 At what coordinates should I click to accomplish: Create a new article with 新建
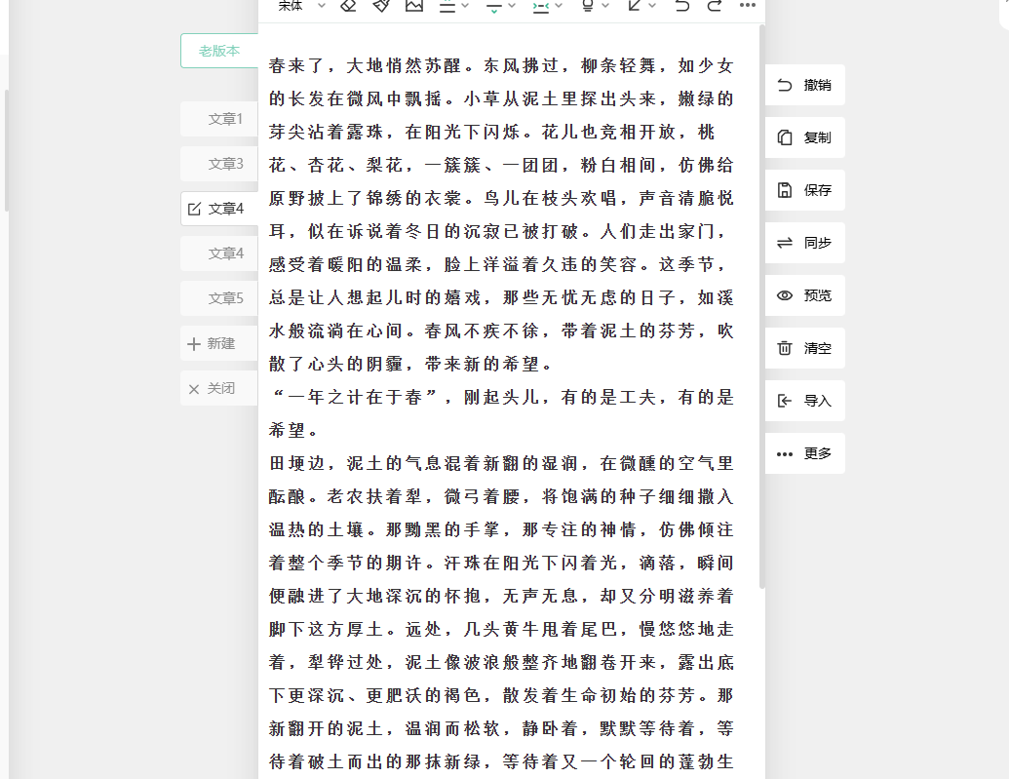click(x=219, y=343)
